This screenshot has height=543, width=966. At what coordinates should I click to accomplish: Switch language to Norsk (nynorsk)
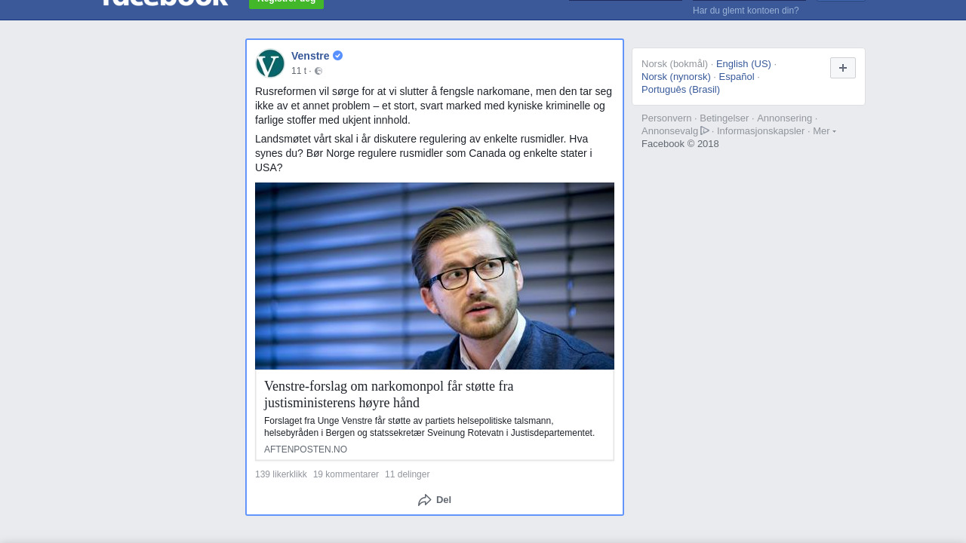coord(676,77)
